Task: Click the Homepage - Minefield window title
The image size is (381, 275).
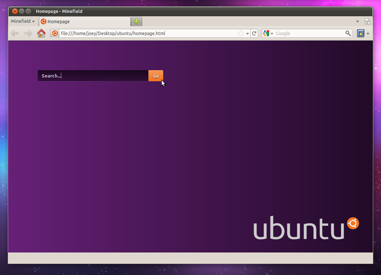Action: (59, 11)
